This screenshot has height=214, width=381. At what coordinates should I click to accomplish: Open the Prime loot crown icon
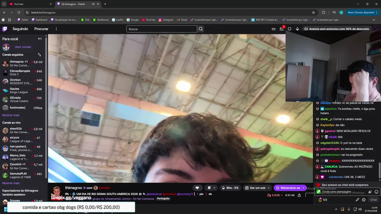click(x=274, y=29)
